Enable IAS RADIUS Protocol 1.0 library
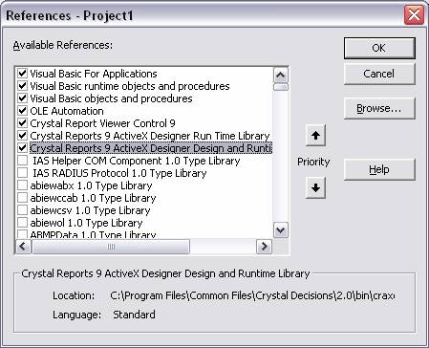Viewport: 429px width, 348px height. (x=22, y=173)
